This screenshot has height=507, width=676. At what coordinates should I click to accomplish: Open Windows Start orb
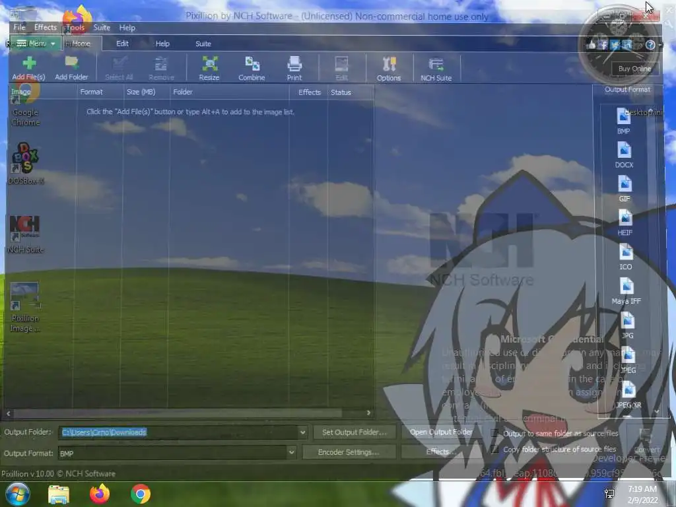(17, 494)
